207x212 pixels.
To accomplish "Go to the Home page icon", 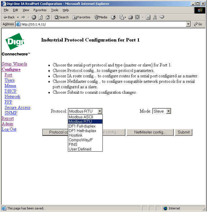I will (x=48, y=17).
